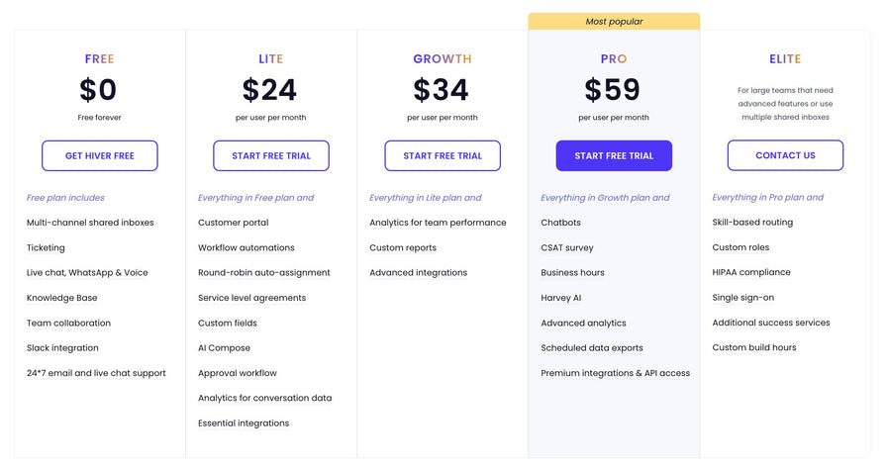Image resolution: width=887 pixels, height=467 pixels.
Task: Start free trial for Growth plan
Action: point(443,155)
